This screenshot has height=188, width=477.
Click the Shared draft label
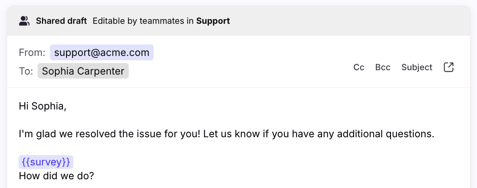pos(61,21)
